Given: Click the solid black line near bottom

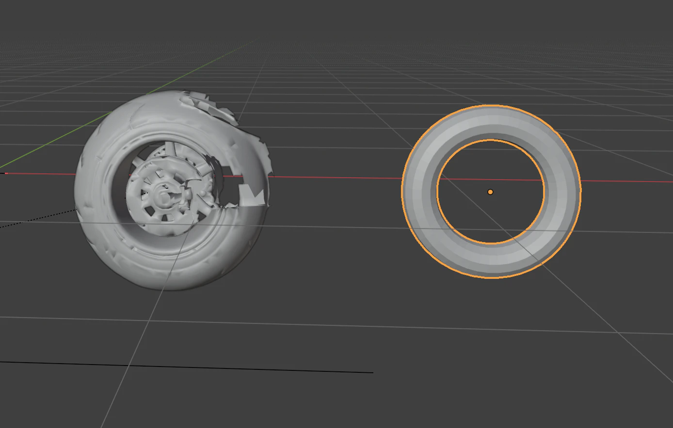Looking at the screenshot, I should pyautogui.click(x=186, y=367).
